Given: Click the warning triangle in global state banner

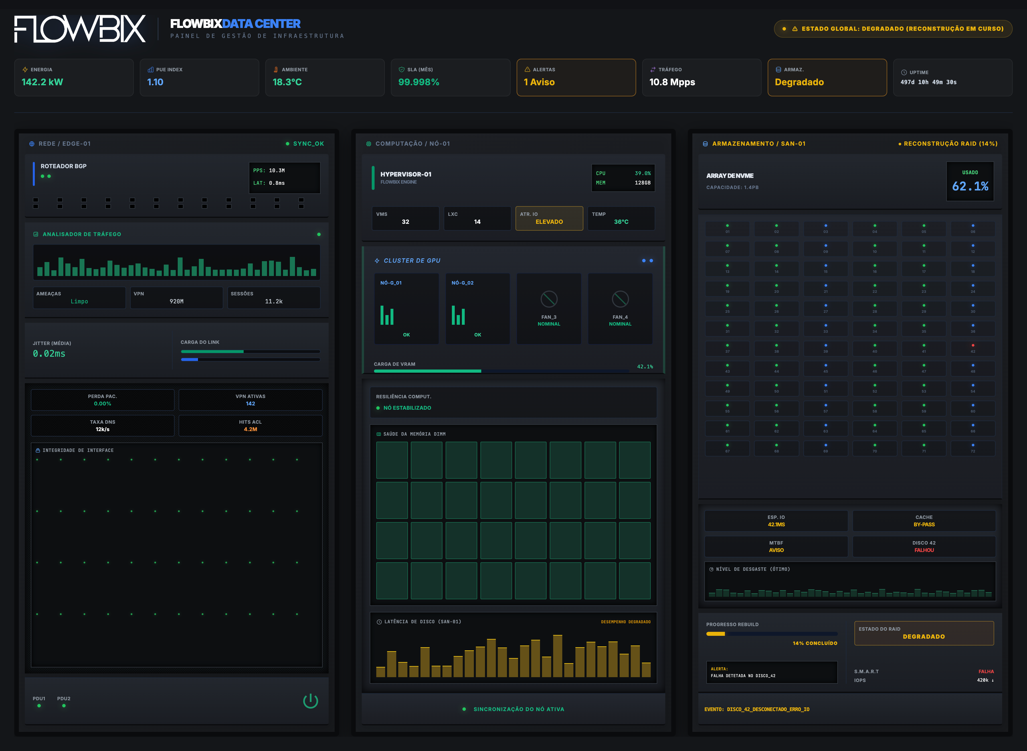Looking at the screenshot, I should coord(794,29).
